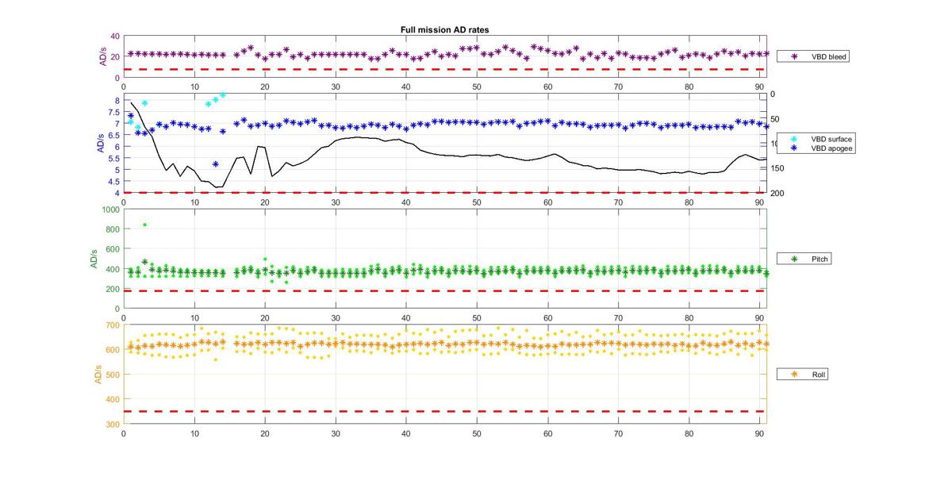
Task: Click the 'Full mission AD rates' plot title
Action: [x=444, y=29]
